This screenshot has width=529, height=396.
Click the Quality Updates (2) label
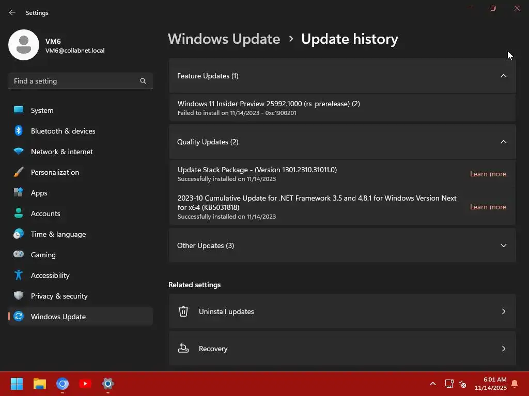pyautogui.click(x=208, y=142)
